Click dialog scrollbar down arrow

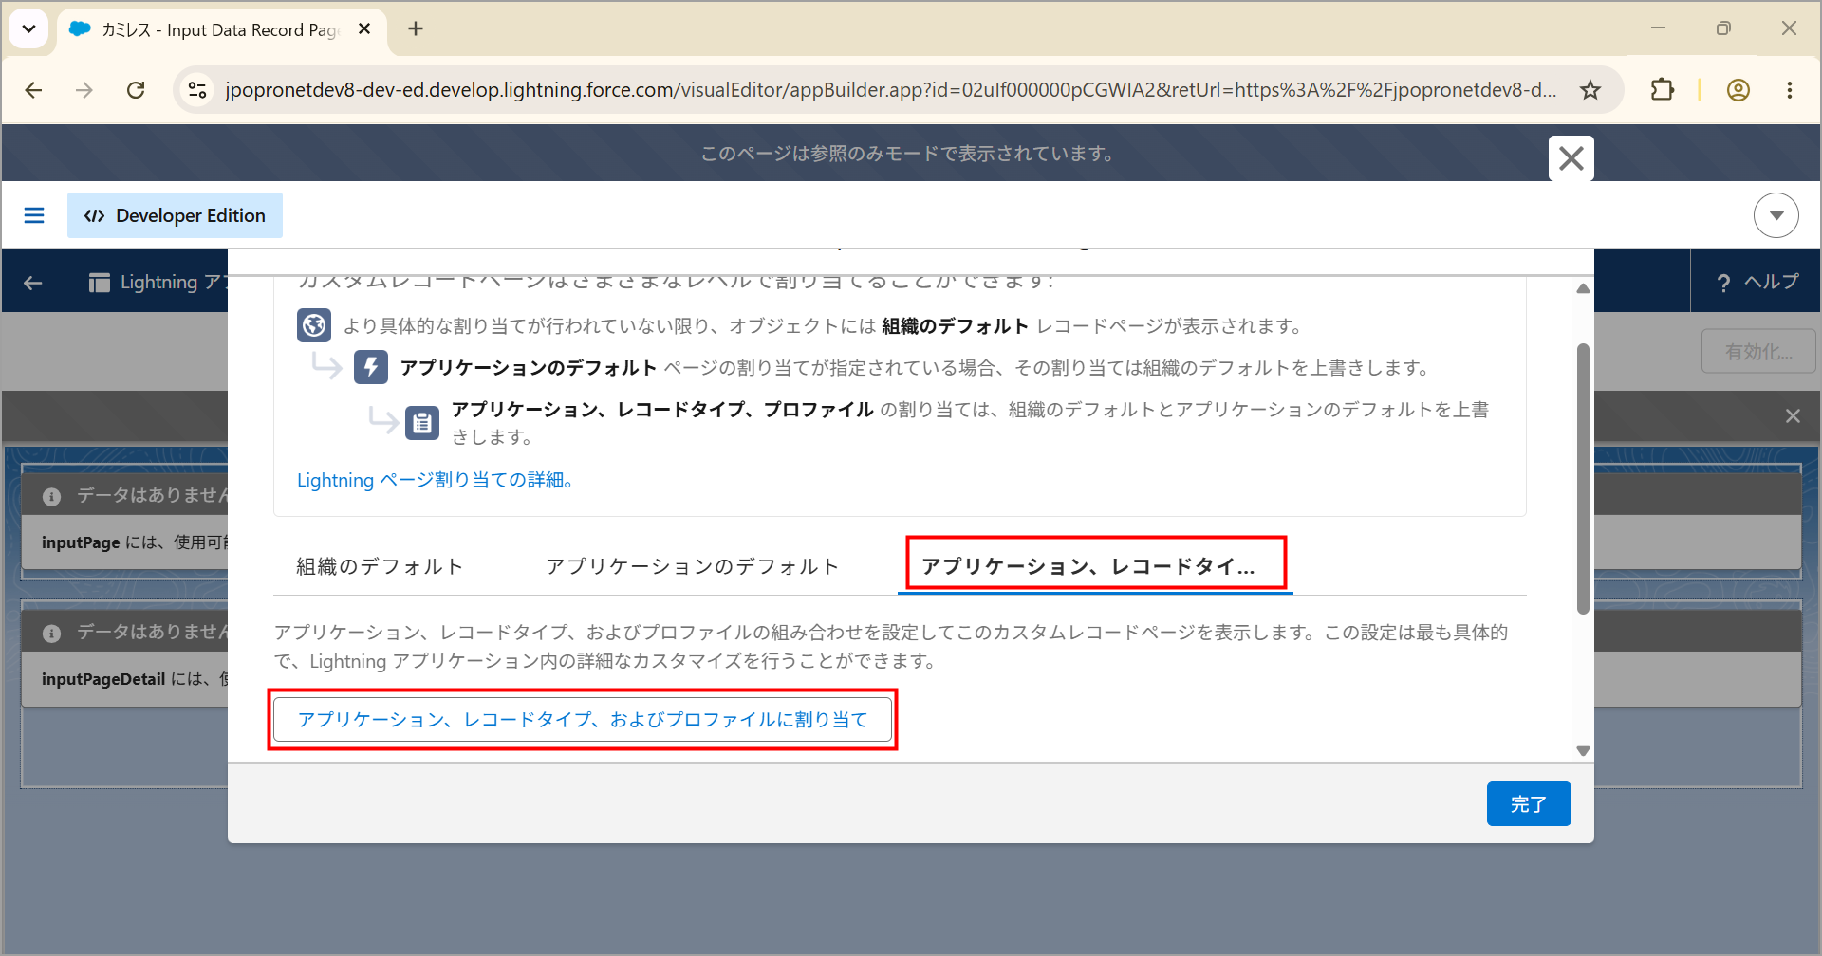[1583, 751]
